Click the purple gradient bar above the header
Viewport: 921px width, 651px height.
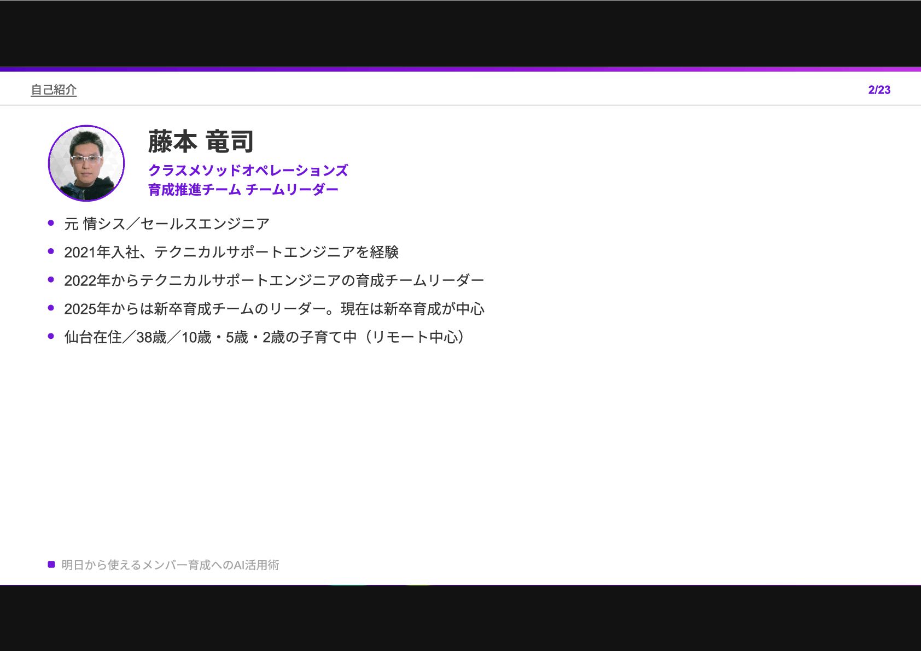(x=460, y=69)
